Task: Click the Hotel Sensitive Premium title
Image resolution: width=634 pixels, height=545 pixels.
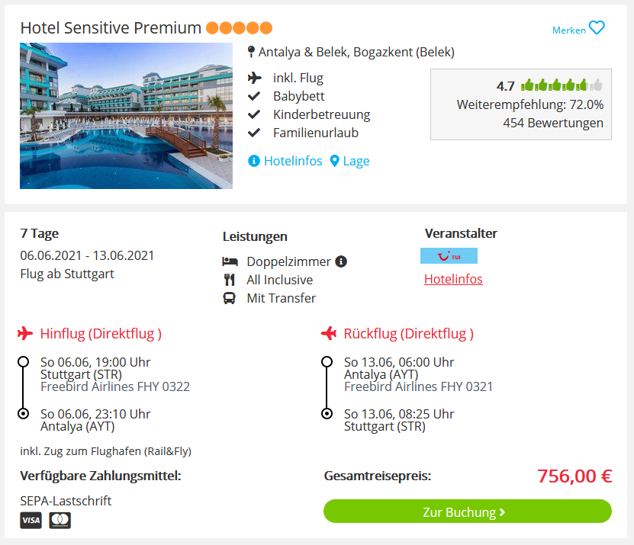Action: pyautogui.click(x=111, y=28)
